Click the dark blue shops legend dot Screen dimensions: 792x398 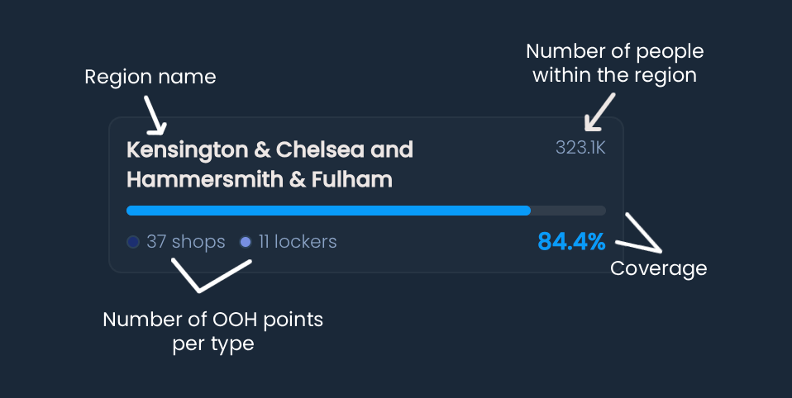coord(133,242)
